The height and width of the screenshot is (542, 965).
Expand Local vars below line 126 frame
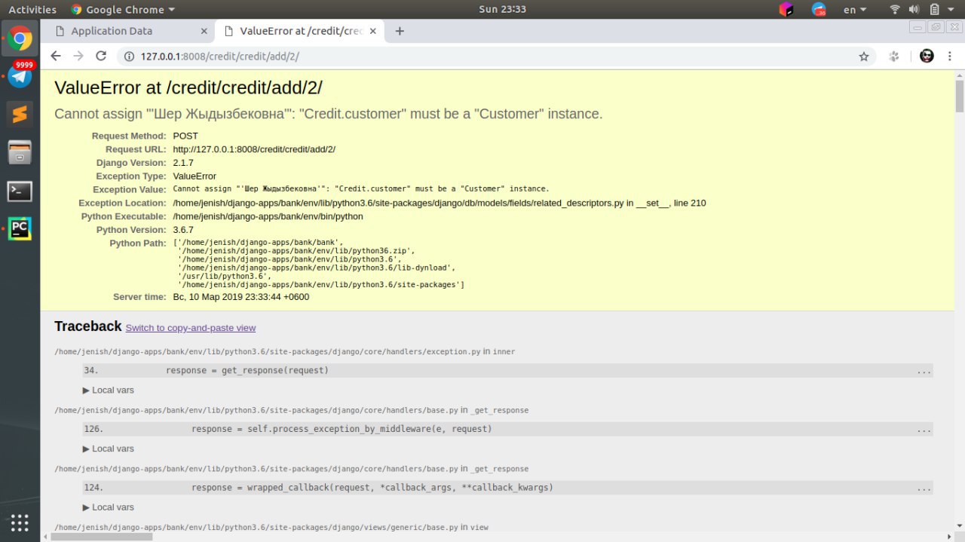coord(109,449)
